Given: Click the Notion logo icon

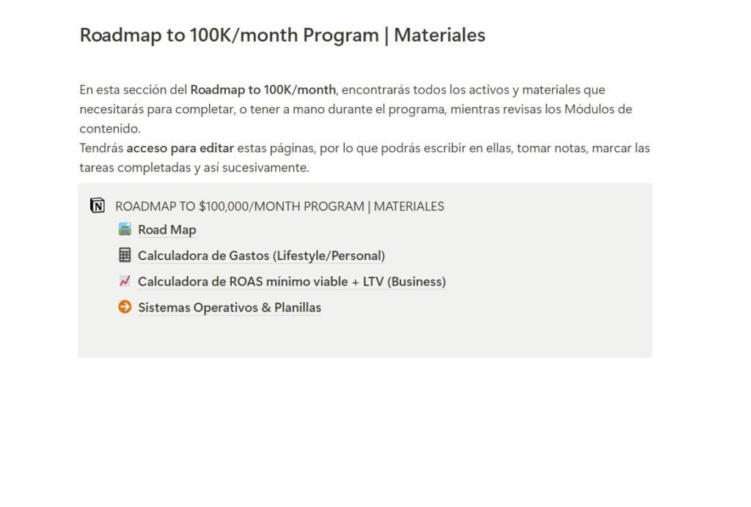Looking at the screenshot, I should click(98, 206).
